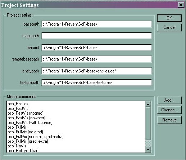Image resolution: width=186 pixels, height=160 pixels.
Task: Close dialog with the X icon
Action: tap(181, 5)
